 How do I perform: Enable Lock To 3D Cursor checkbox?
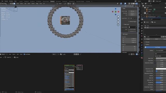coord(129,29)
